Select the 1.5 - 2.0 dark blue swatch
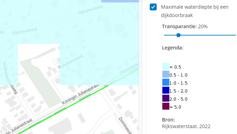The width and height of the screenshot is (237, 134). coord(166,90)
